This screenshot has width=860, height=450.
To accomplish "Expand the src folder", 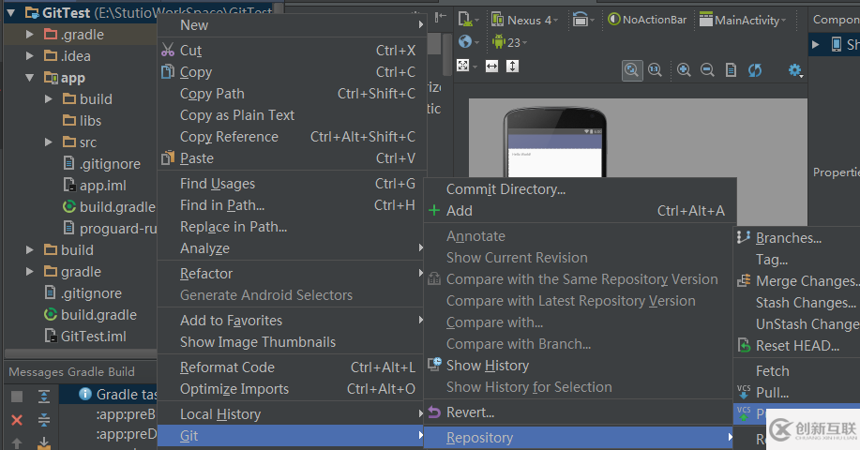I will point(49,142).
